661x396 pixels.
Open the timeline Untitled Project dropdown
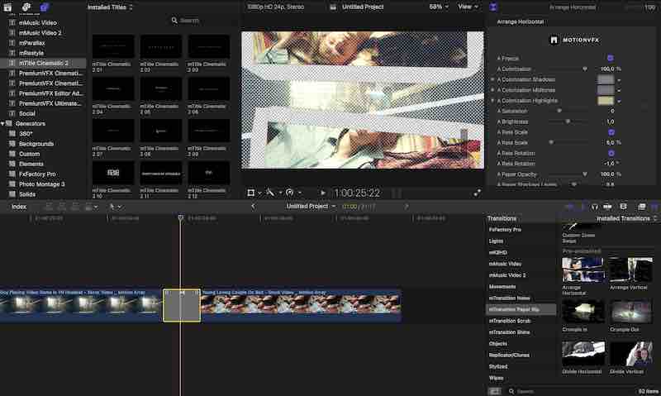[311, 206]
